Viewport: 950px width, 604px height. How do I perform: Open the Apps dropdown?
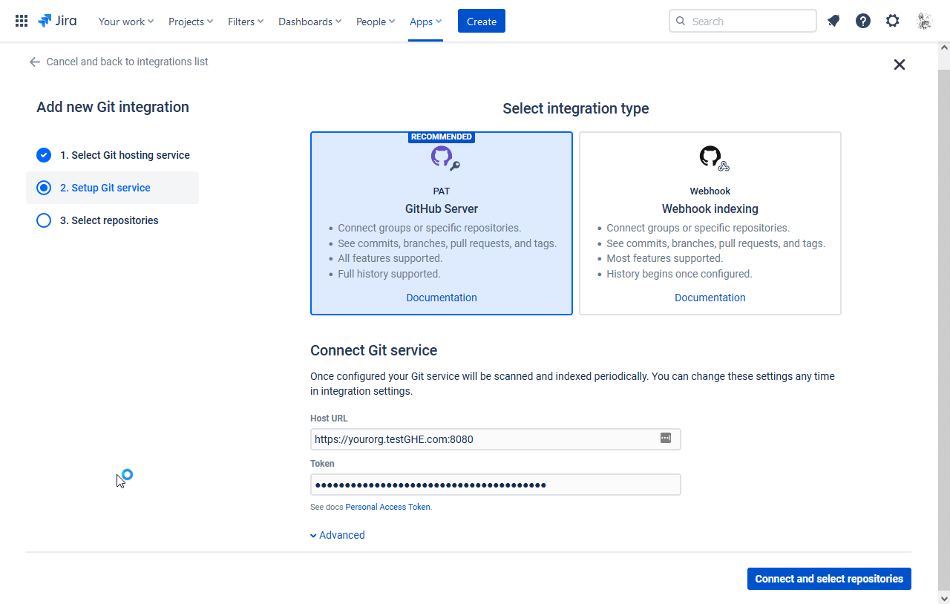[426, 22]
